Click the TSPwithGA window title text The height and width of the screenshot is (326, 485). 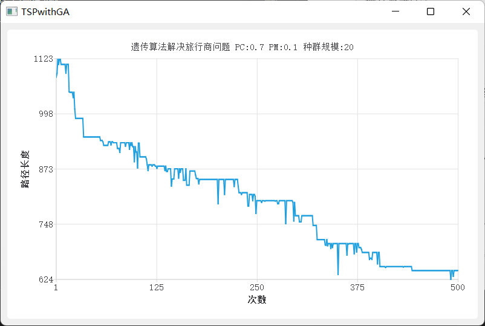click(45, 11)
